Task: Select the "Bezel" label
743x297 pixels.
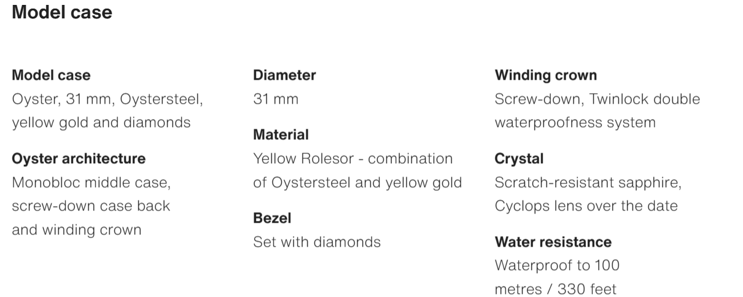Action: (x=272, y=218)
